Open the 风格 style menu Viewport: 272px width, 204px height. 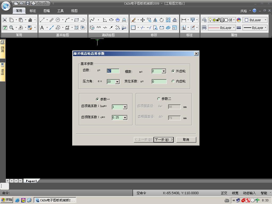245,11
